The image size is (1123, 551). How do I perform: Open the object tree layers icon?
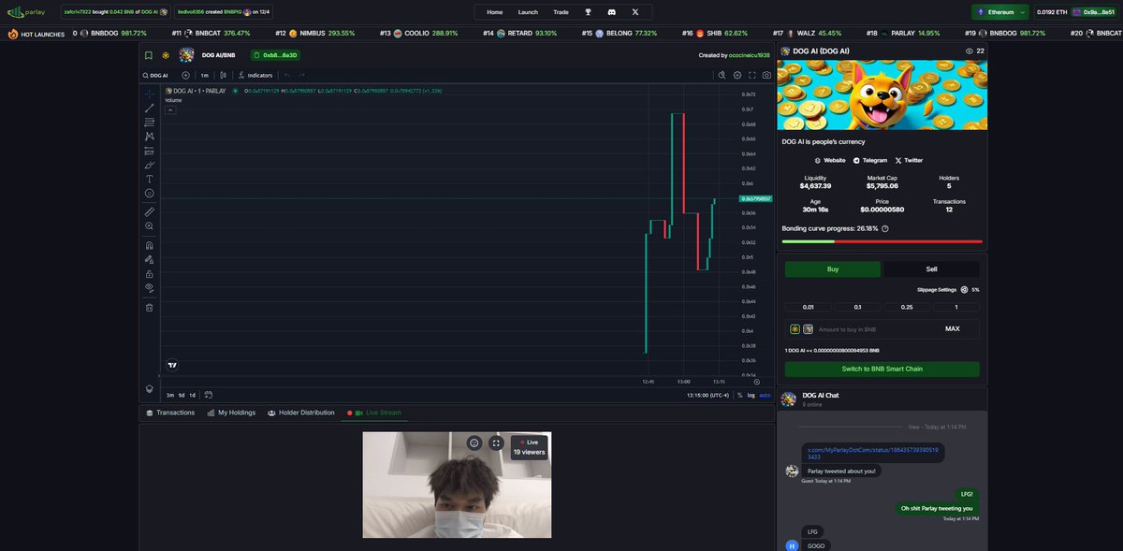point(150,388)
